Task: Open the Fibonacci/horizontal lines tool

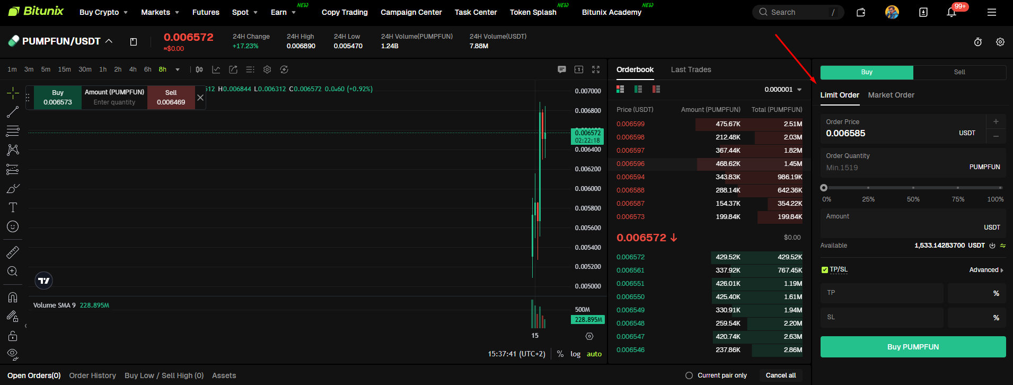Action: (x=13, y=131)
